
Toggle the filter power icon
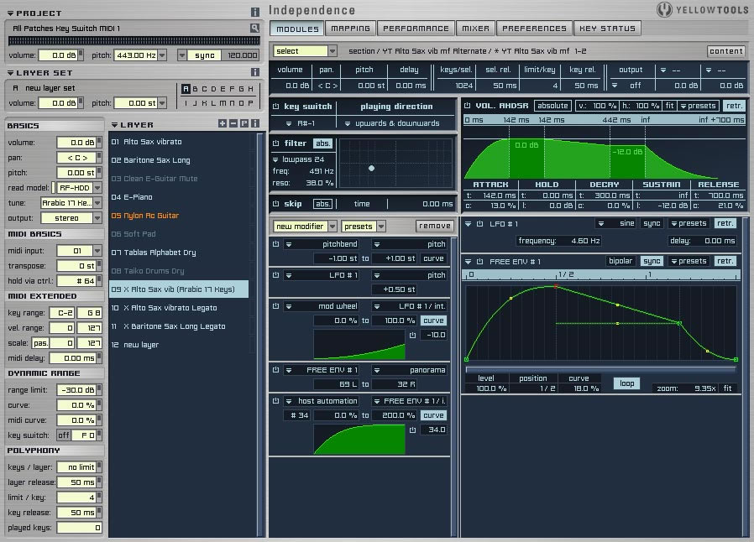click(276, 143)
